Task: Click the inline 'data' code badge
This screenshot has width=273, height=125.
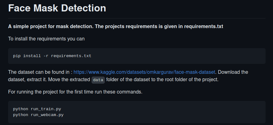Action: (x=98, y=80)
